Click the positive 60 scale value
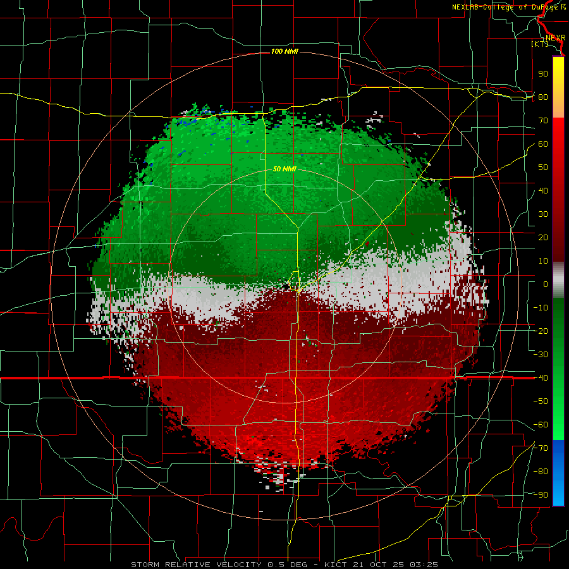 (x=543, y=144)
